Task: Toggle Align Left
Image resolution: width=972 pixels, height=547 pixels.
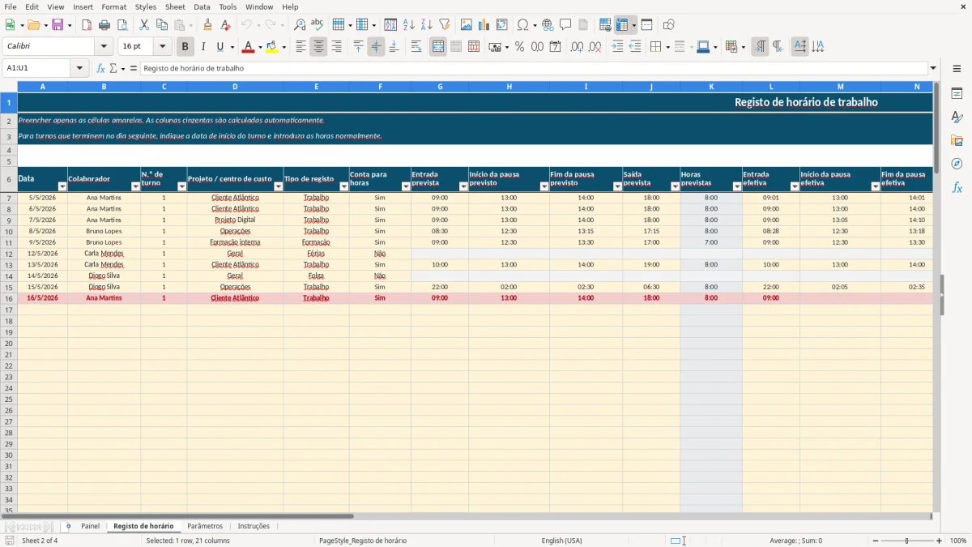Action: pos(301,47)
